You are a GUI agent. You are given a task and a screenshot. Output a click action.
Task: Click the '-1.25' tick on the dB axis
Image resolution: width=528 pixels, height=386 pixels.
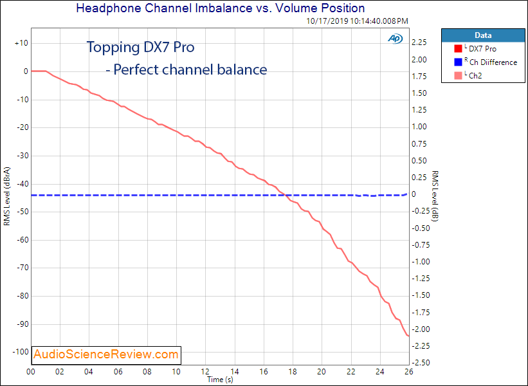coord(421,278)
